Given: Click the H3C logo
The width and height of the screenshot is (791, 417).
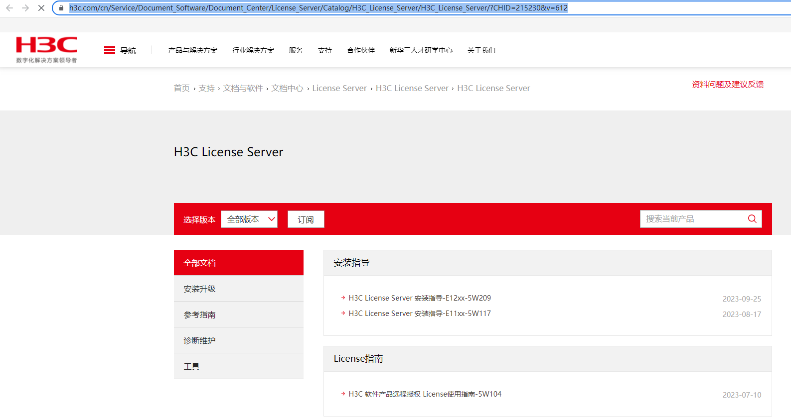Looking at the screenshot, I should click(x=46, y=49).
